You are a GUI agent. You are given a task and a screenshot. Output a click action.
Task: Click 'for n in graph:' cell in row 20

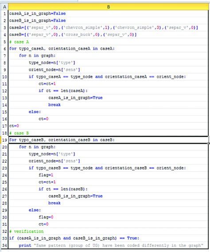(x=109, y=147)
